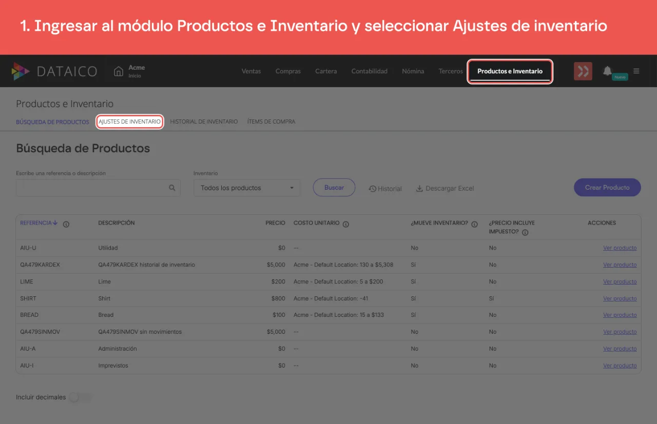Click the DATAICO logo icon
Image resolution: width=657 pixels, height=424 pixels.
pos(21,71)
